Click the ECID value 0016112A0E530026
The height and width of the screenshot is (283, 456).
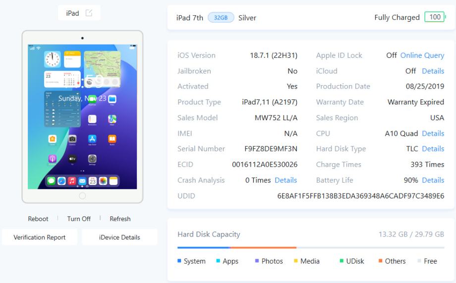pyautogui.click(x=265, y=165)
